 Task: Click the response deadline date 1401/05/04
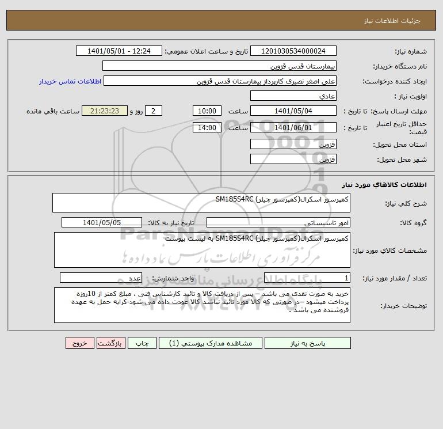coord(293,111)
